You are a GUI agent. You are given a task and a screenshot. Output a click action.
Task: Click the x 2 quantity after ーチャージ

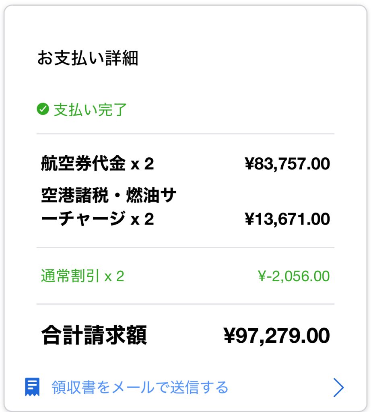(x=142, y=219)
